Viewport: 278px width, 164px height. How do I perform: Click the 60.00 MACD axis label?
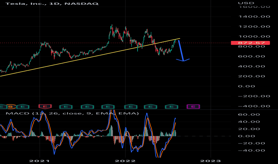(249, 115)
